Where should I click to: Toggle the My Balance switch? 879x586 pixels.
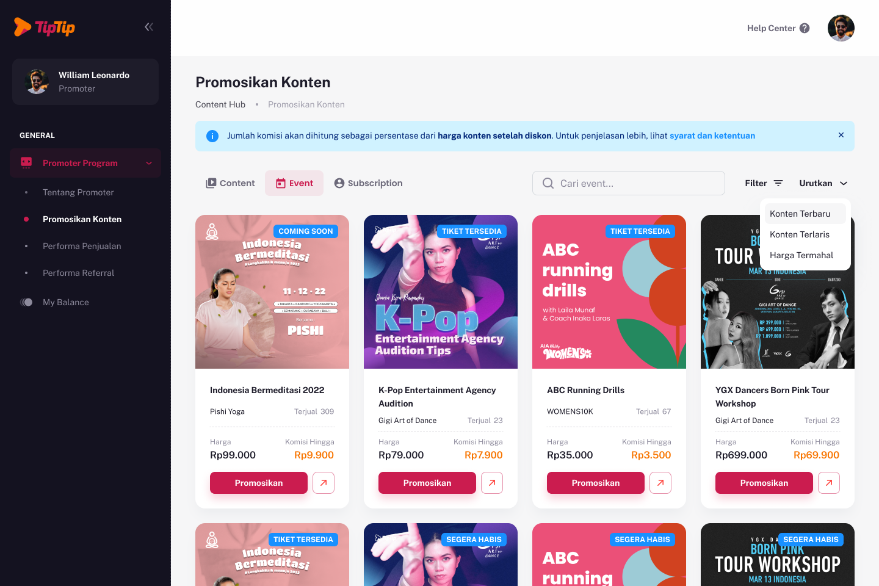pos(26,302)
